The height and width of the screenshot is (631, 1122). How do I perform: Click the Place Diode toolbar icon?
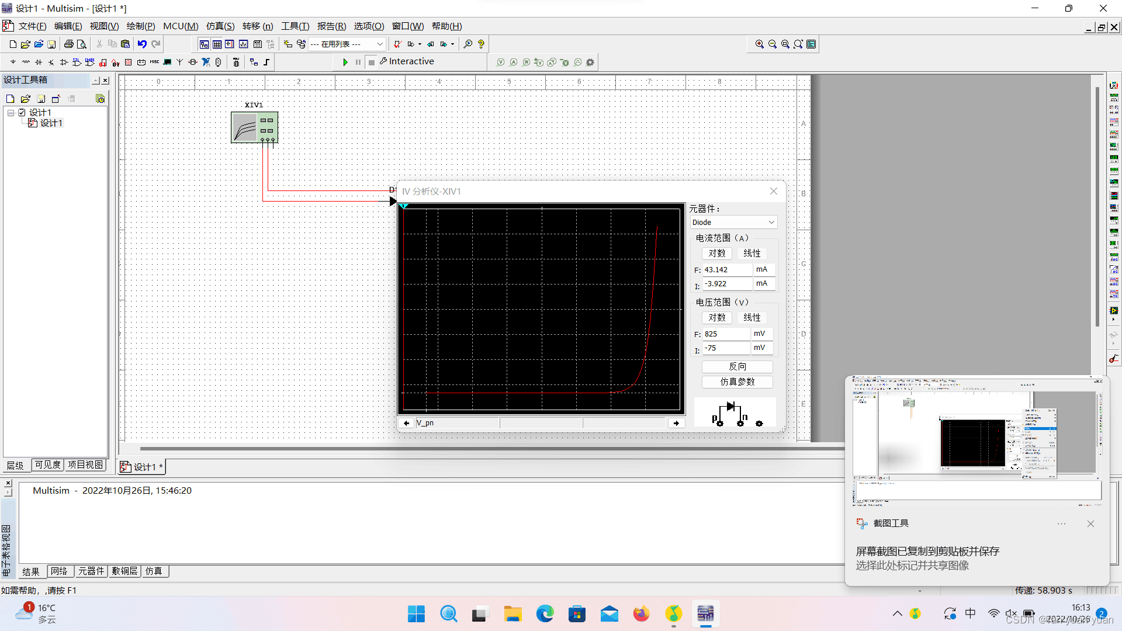click(x=39, y=62)
